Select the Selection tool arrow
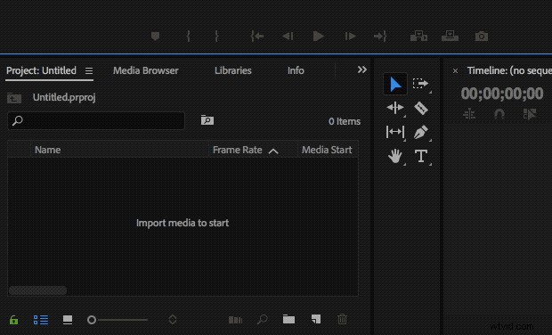552x335 pixels. click(x=395, y=84)
